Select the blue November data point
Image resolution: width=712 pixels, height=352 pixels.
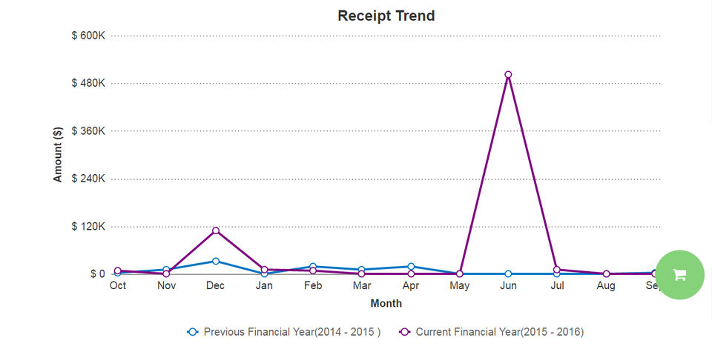tap(166, 270)
